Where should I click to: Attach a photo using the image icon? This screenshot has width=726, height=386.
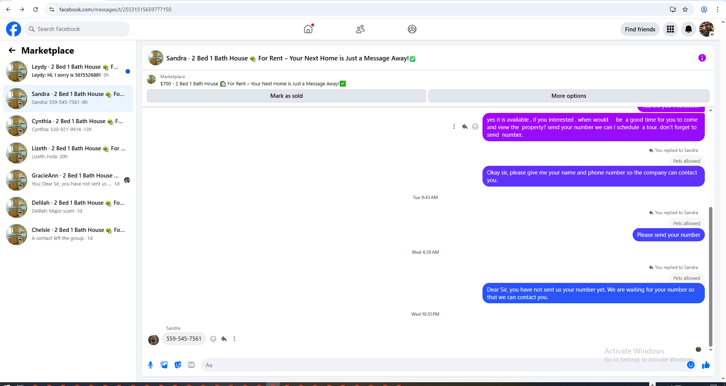164,365
